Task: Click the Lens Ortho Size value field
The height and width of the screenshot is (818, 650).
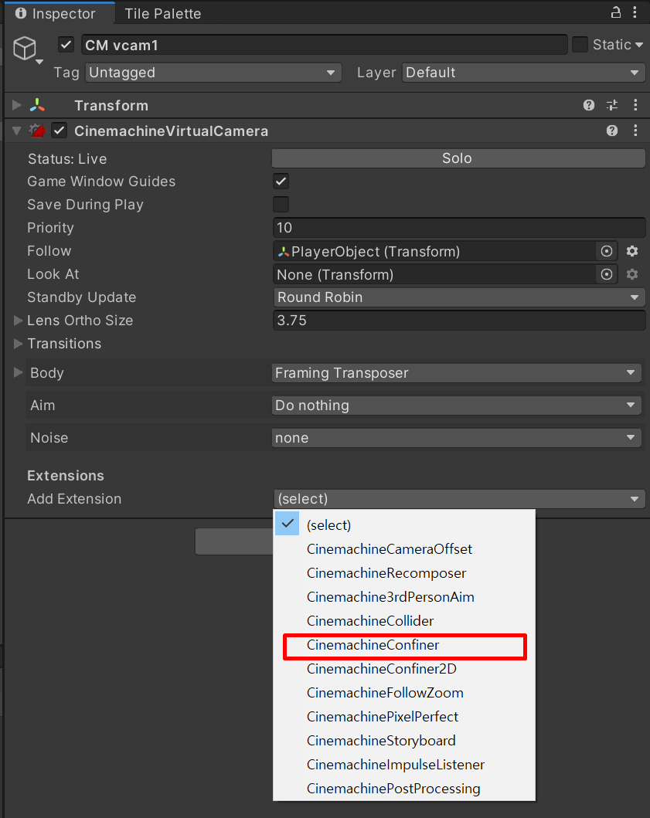Action: click(459, 321)
